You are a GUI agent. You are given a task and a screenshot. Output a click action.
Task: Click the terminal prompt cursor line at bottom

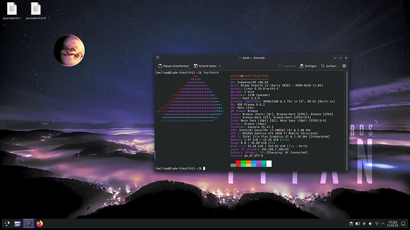click(180, 168)
